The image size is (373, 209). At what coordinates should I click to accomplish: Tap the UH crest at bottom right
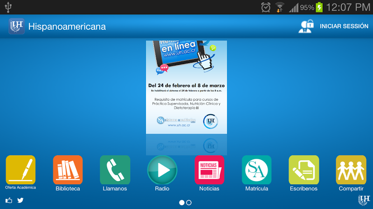point(364,200)
